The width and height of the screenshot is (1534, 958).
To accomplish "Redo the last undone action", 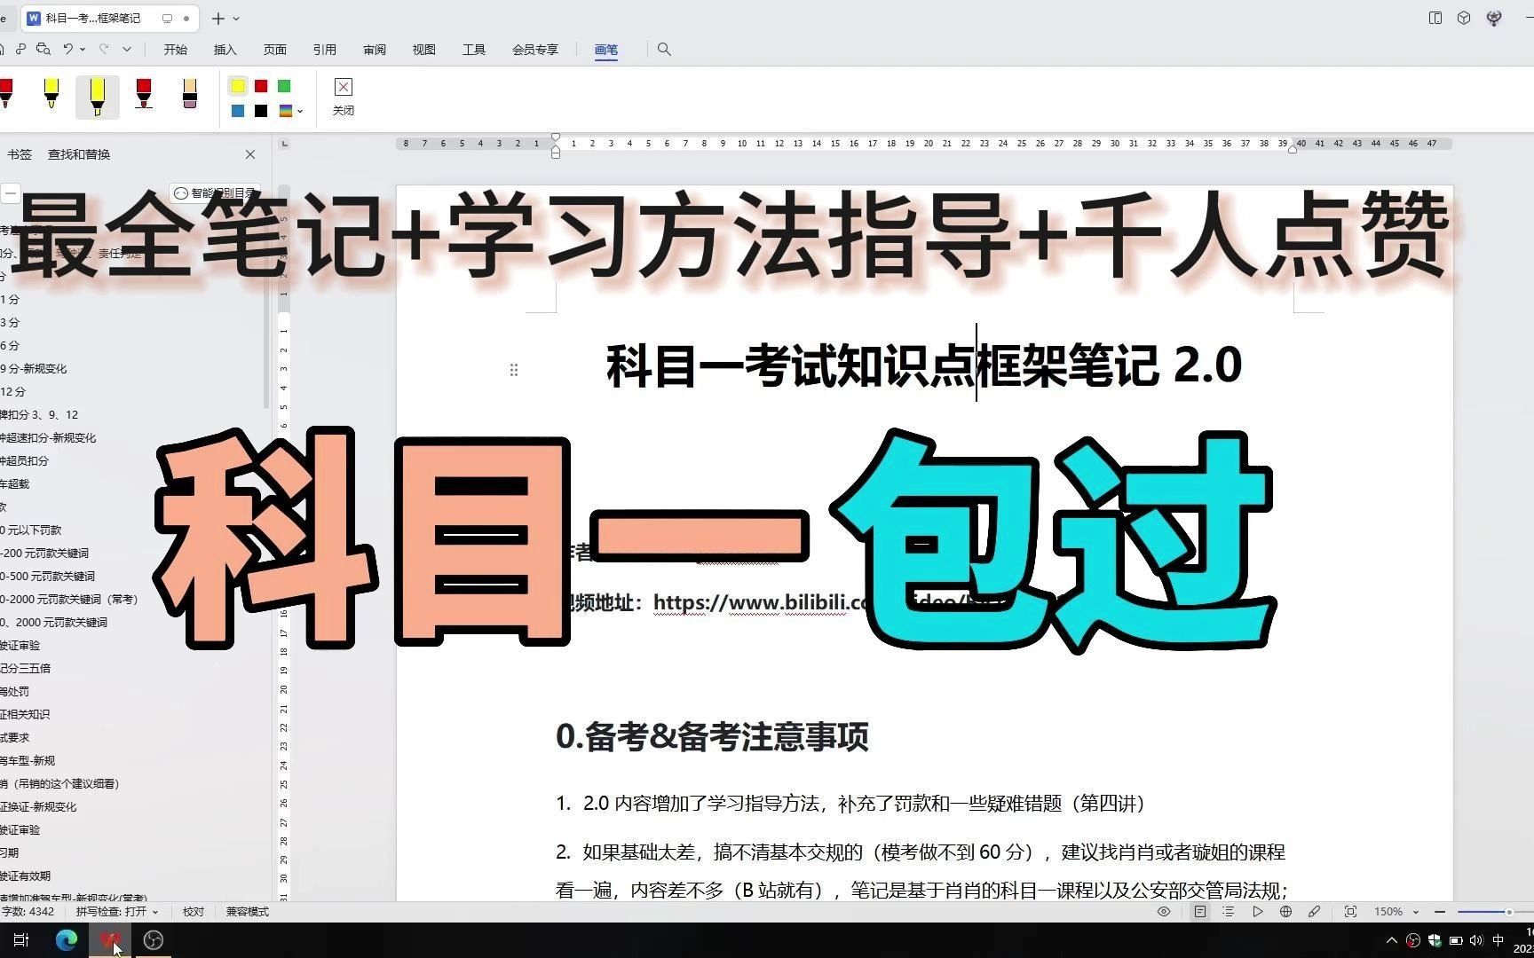I will [x=104, y=49].
